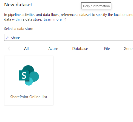Click the magnifier icon in search box
Viewport: 133px width, 122px height.
(x=8, y=37)
